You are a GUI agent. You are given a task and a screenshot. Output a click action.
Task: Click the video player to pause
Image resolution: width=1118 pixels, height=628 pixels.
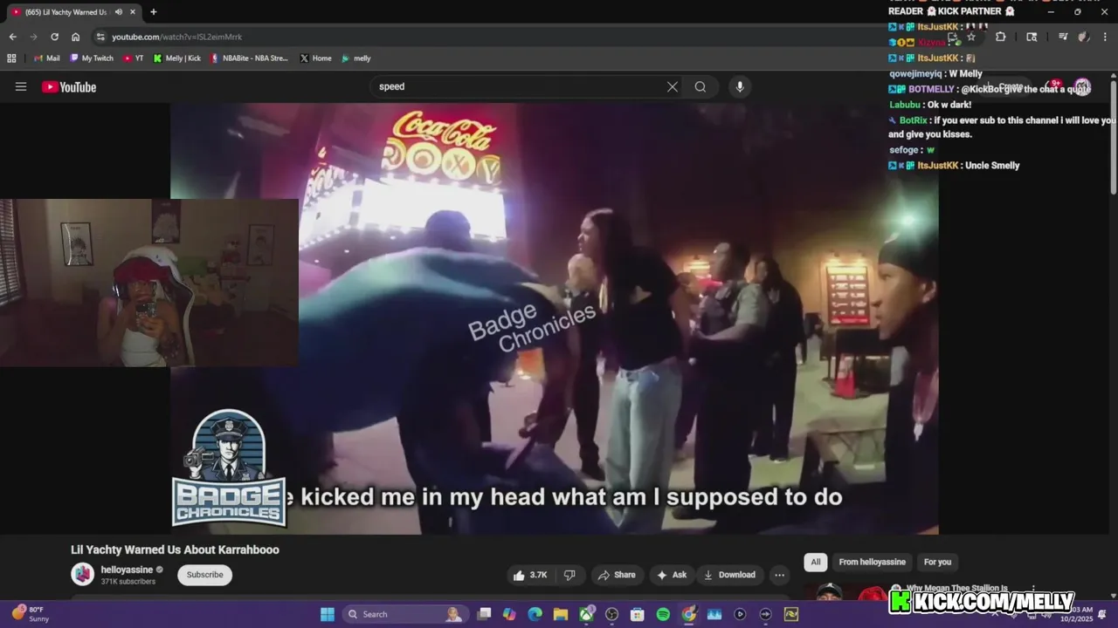554,318
